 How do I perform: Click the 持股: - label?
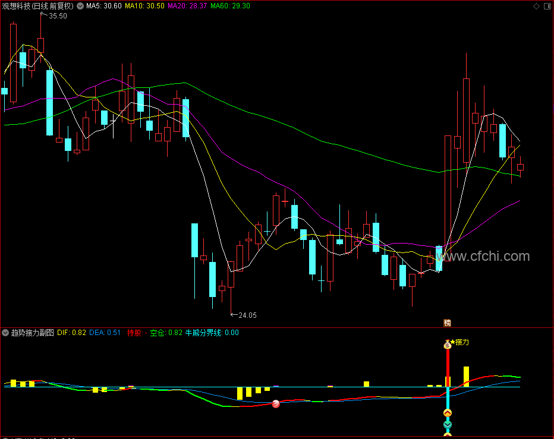click(x=137, y=333)
